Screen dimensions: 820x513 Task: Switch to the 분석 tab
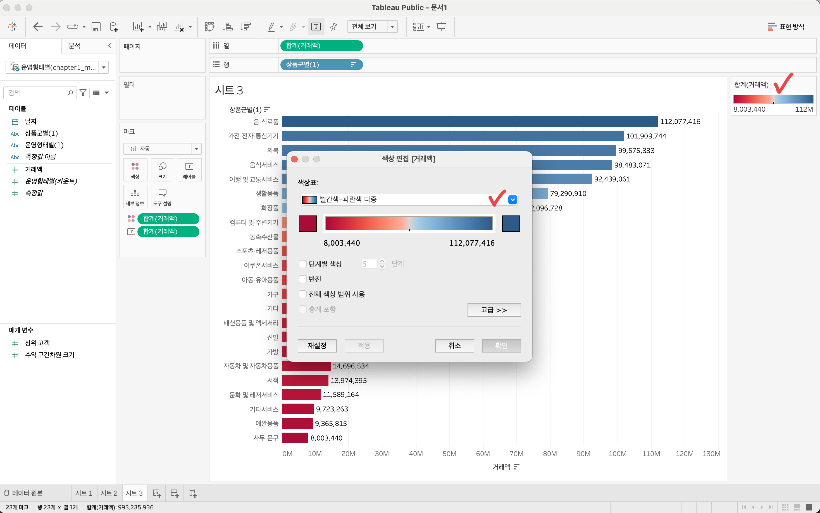[x=75, y=46]
